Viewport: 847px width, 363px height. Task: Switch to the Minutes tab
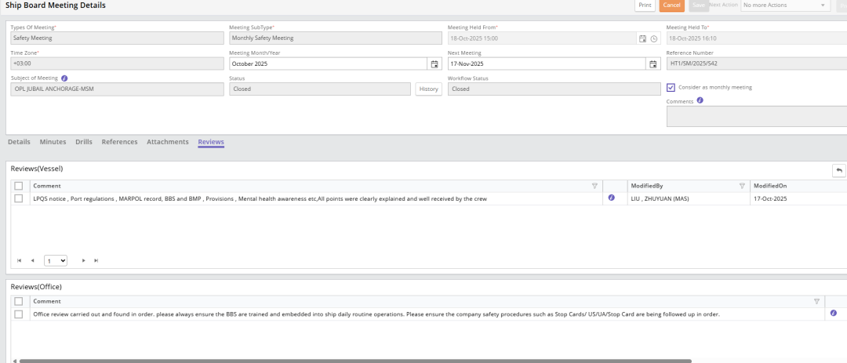53,142
